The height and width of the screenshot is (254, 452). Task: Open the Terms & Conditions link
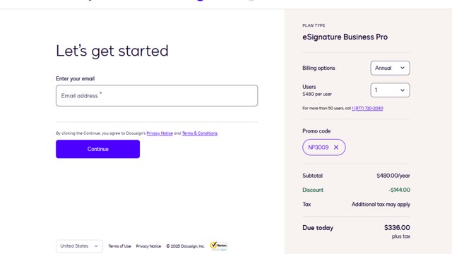[x=200, y=133]
